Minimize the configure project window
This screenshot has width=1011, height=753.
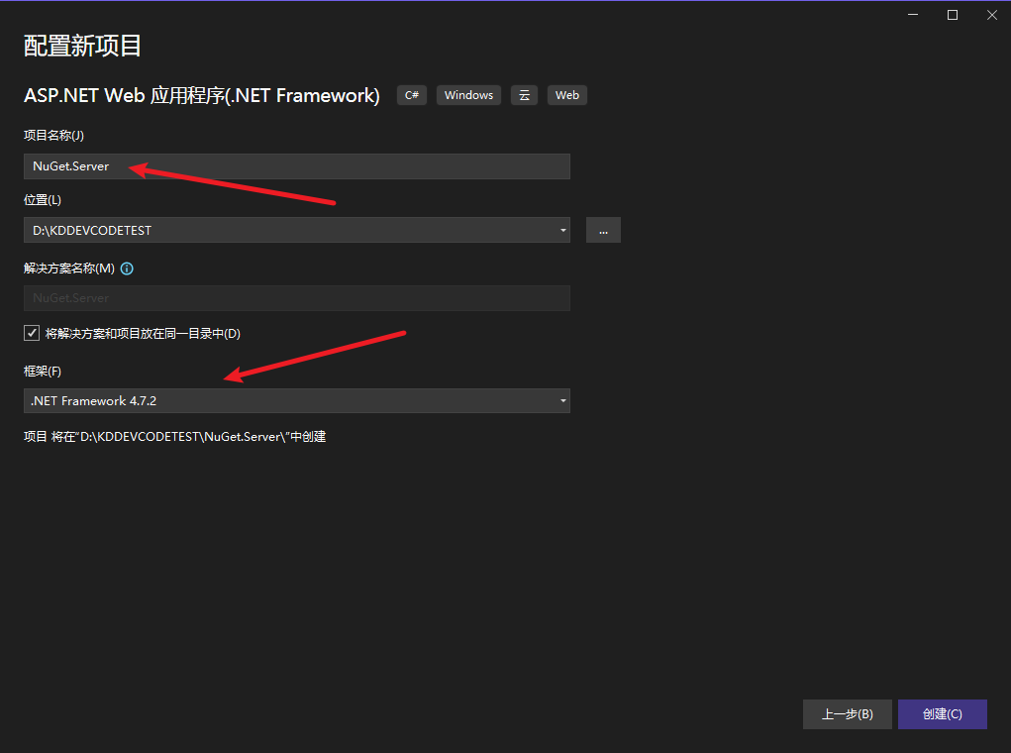(913, 15)
